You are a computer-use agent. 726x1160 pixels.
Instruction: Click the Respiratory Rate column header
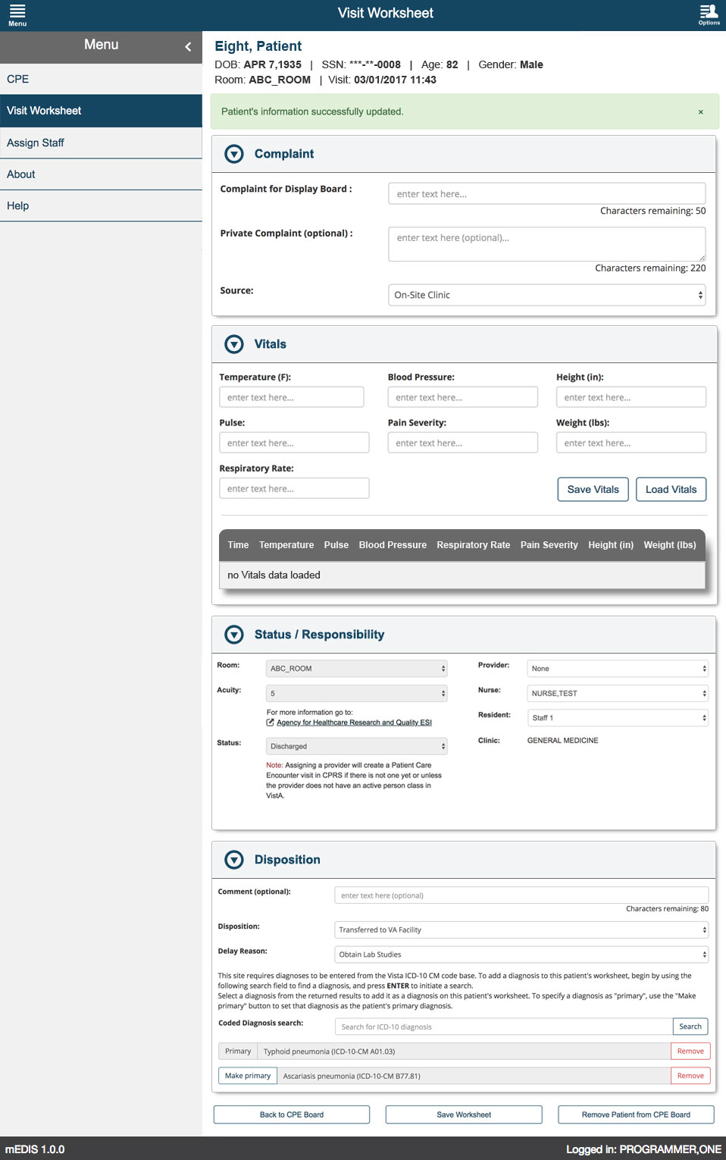474,545
